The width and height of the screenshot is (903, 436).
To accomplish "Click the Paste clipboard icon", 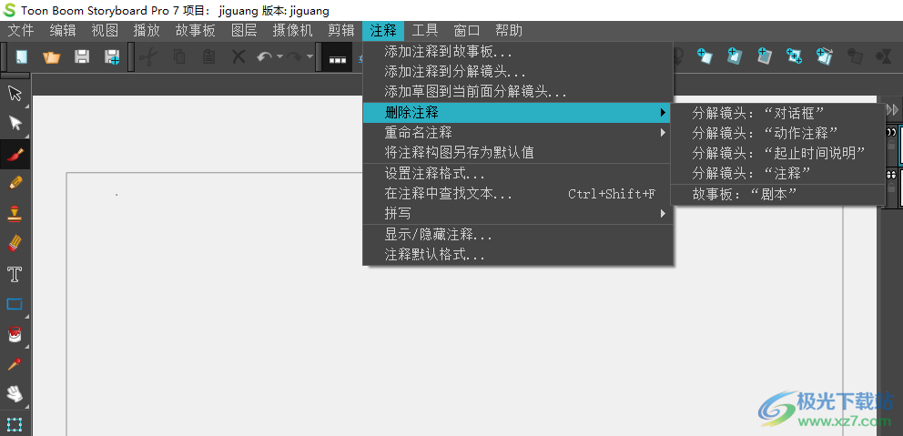I will [x=208, y=56].
